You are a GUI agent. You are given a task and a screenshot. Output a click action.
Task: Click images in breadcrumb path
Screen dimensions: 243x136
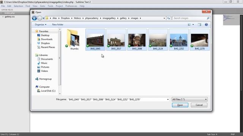click(x=134, y=18)
